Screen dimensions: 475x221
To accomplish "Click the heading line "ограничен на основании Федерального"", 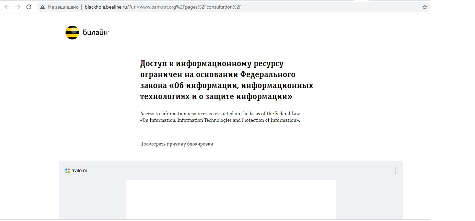I will pyautogui.click(x=218, y=75).
